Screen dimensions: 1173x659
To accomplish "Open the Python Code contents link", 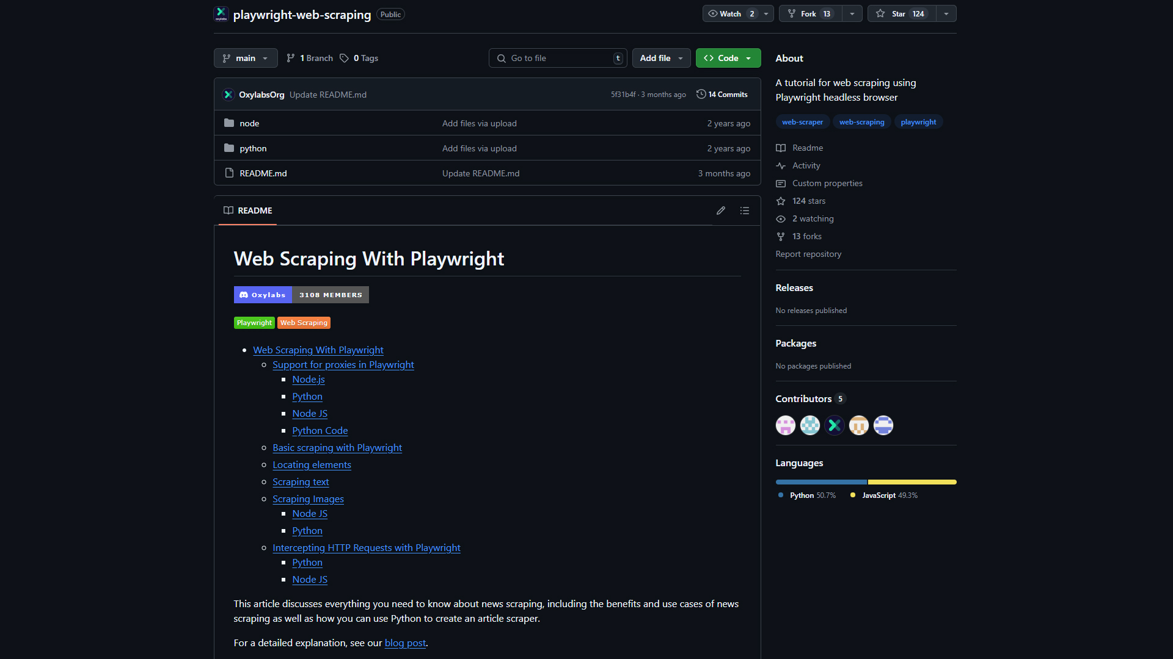I will click(320, 431).
